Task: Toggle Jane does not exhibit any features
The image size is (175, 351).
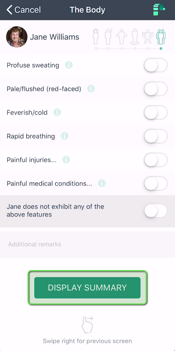Action: point(156,211)
